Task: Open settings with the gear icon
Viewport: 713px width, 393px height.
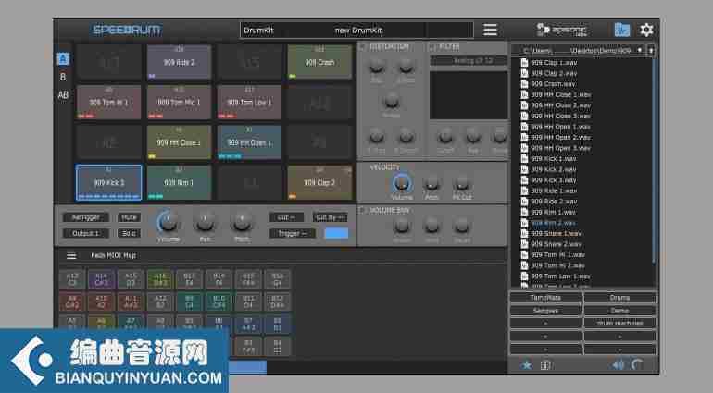Action: (x=646, y=30)
